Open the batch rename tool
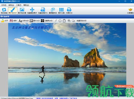 [x=53, y=11]
